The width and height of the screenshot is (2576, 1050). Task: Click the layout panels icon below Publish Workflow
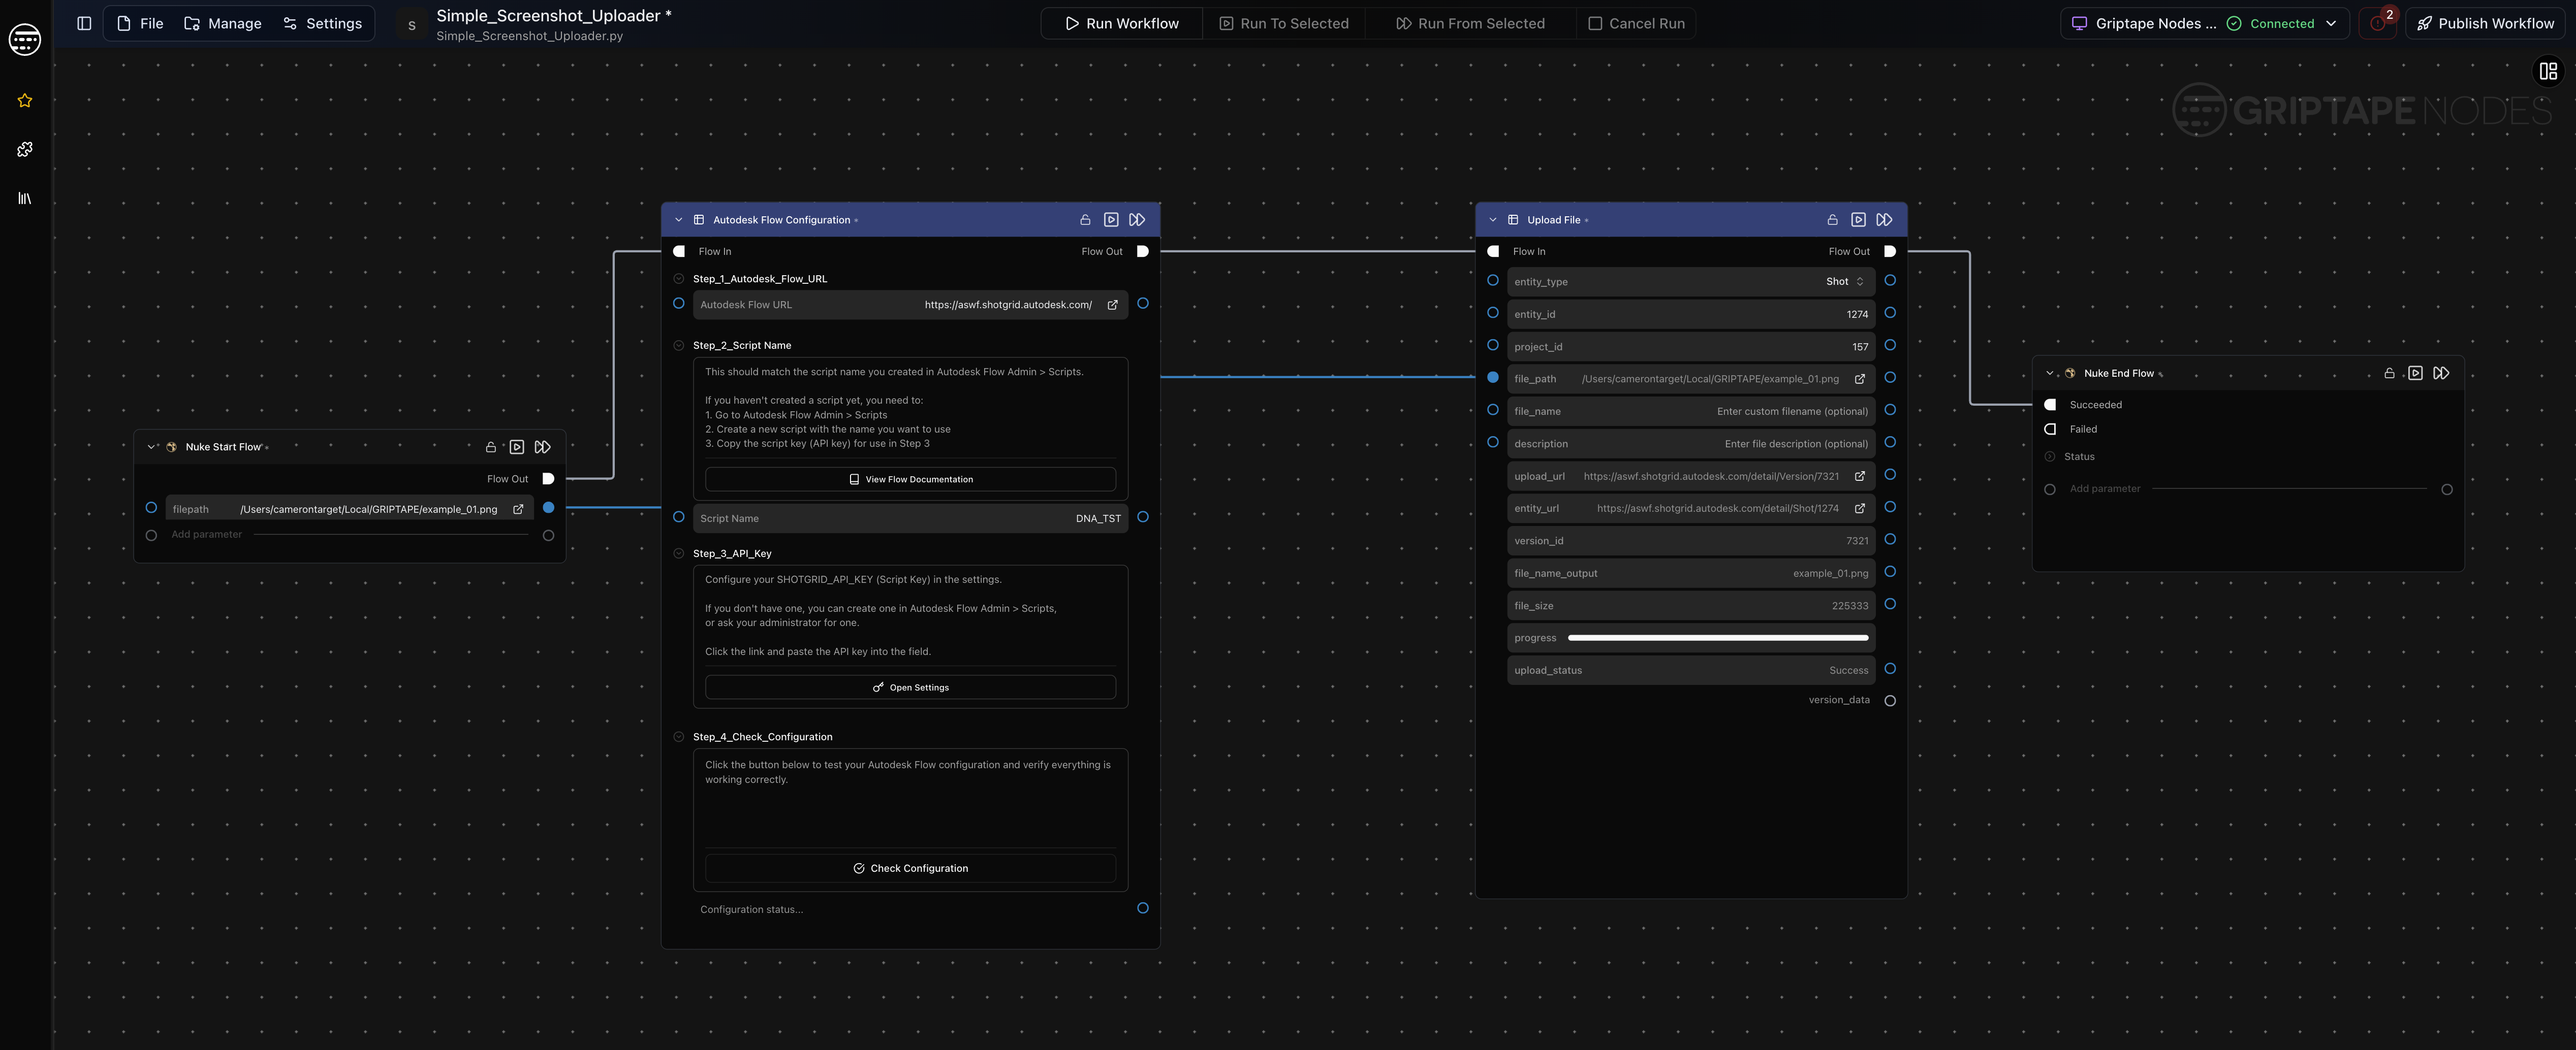2548,71
